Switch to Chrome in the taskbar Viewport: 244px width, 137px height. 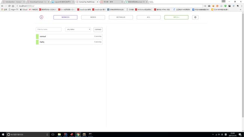(x=78, y=134)
